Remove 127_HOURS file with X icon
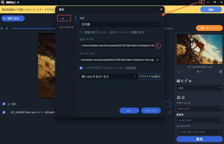 pos(170,112)
